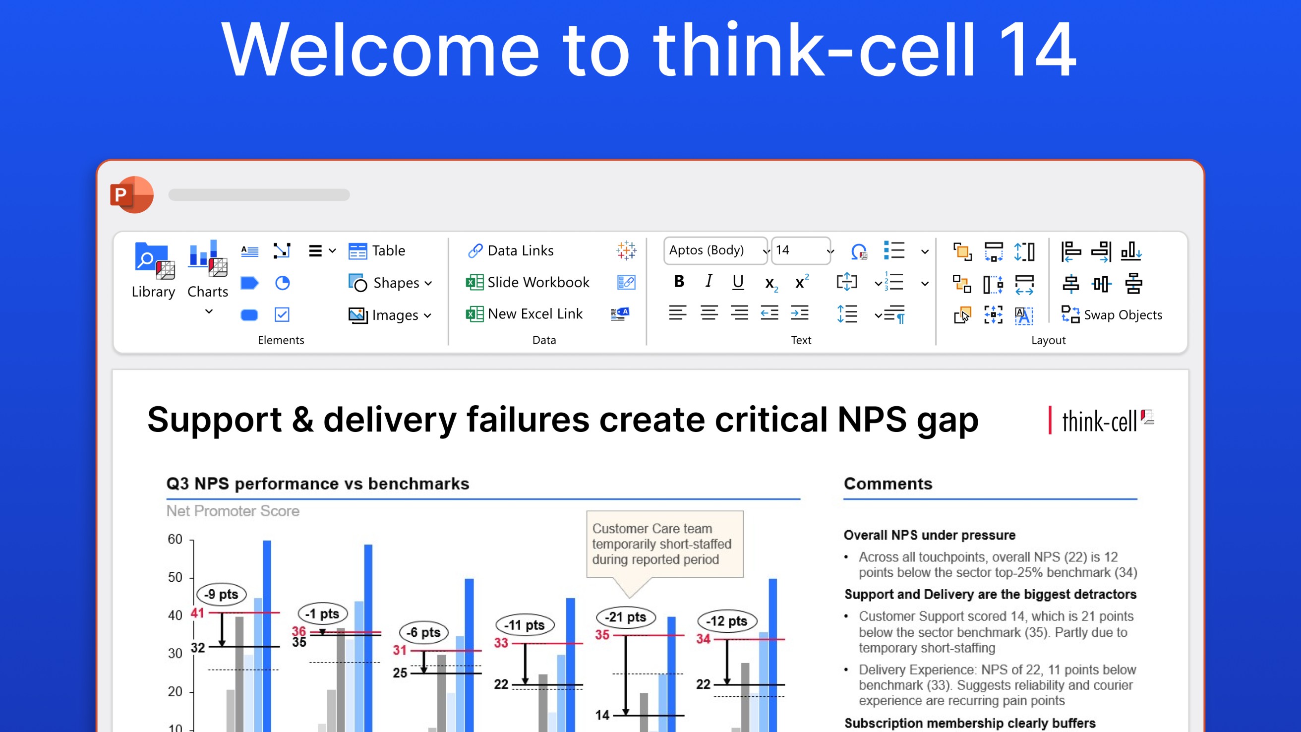
Task: Click the PowerPoint logo
Action: 132,194
